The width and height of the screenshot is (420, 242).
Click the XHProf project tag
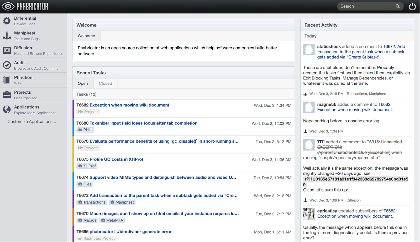[x=87, y=166]
